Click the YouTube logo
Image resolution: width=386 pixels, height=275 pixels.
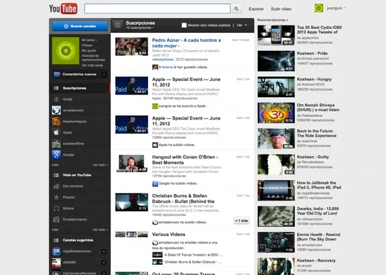63,8
